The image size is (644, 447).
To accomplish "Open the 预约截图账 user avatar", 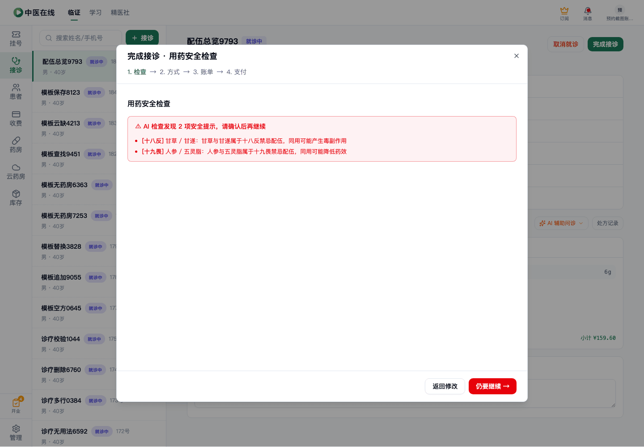I will point(620,13).
